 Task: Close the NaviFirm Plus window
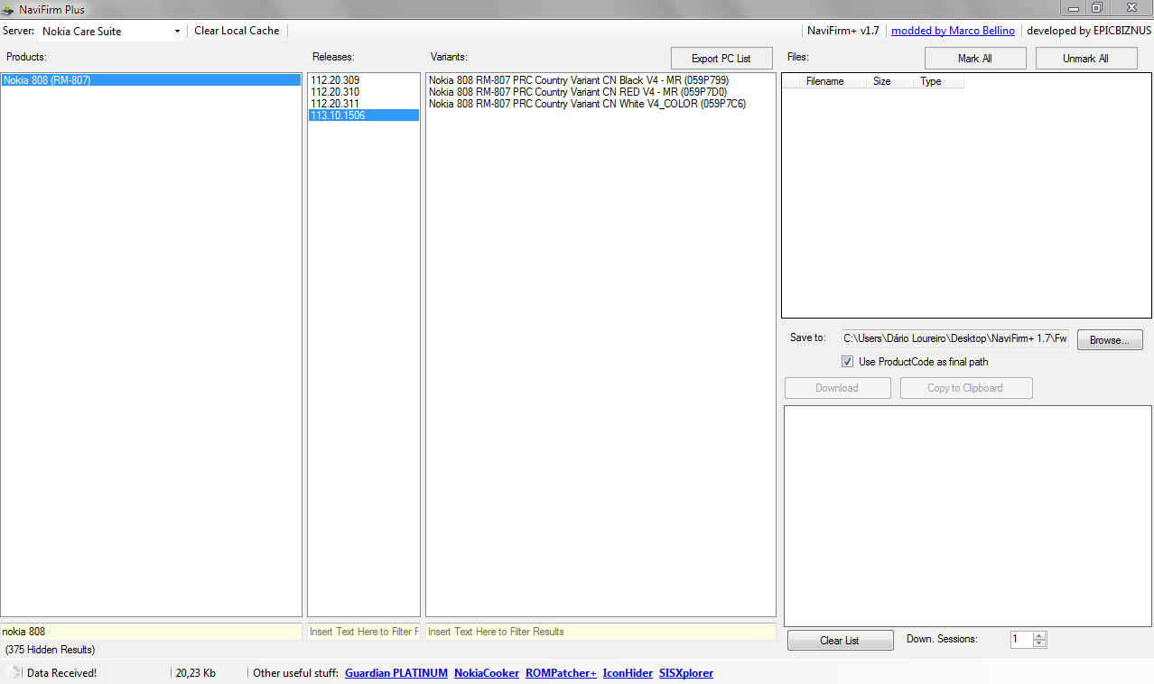coord(1130,7)
